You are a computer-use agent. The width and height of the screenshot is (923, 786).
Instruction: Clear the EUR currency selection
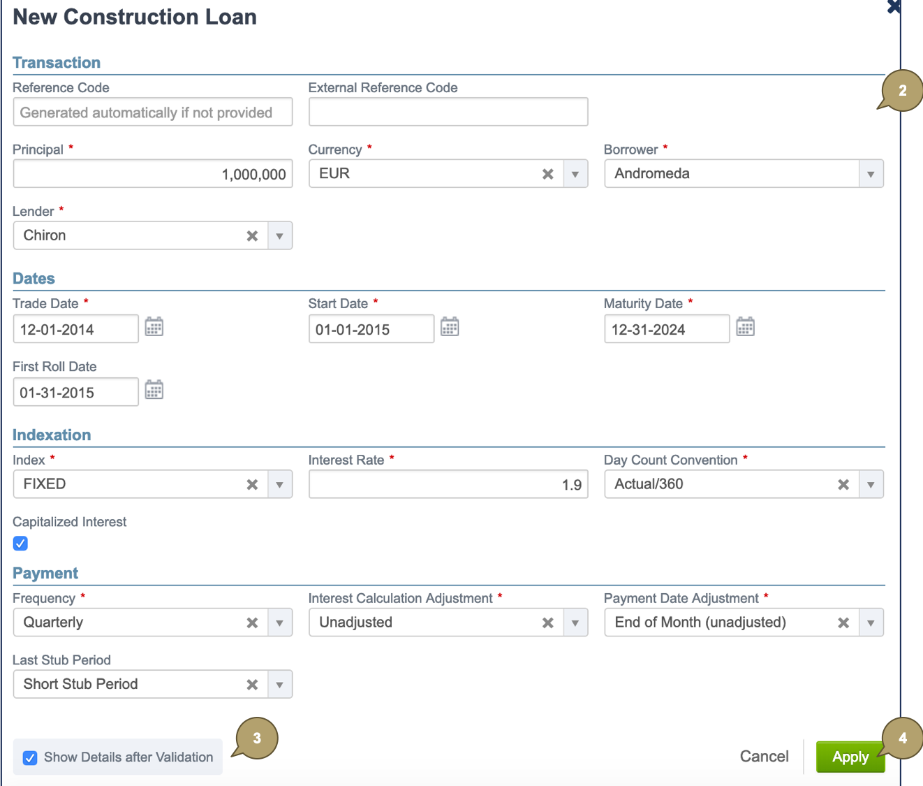point(547,173)
